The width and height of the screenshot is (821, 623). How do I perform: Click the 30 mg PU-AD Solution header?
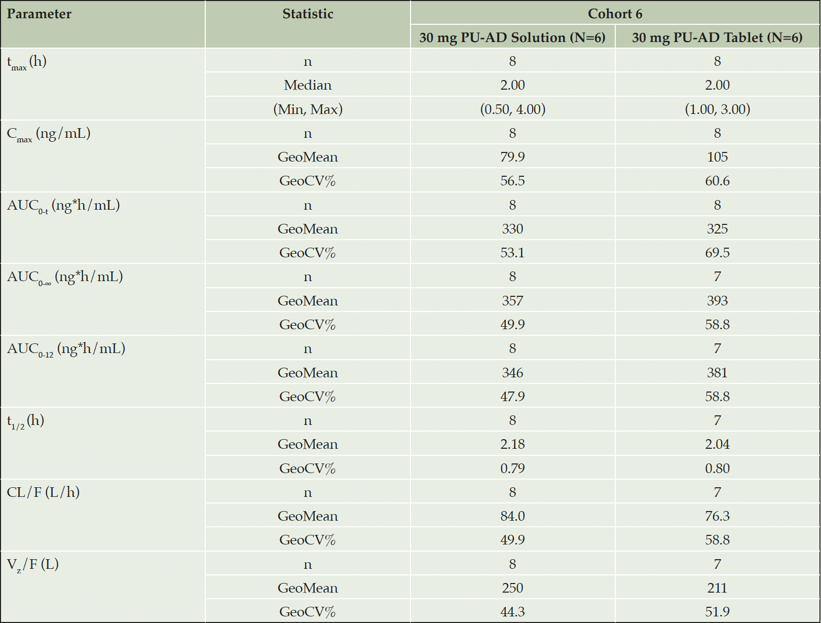pyautogui.click(x=512, y=37)
